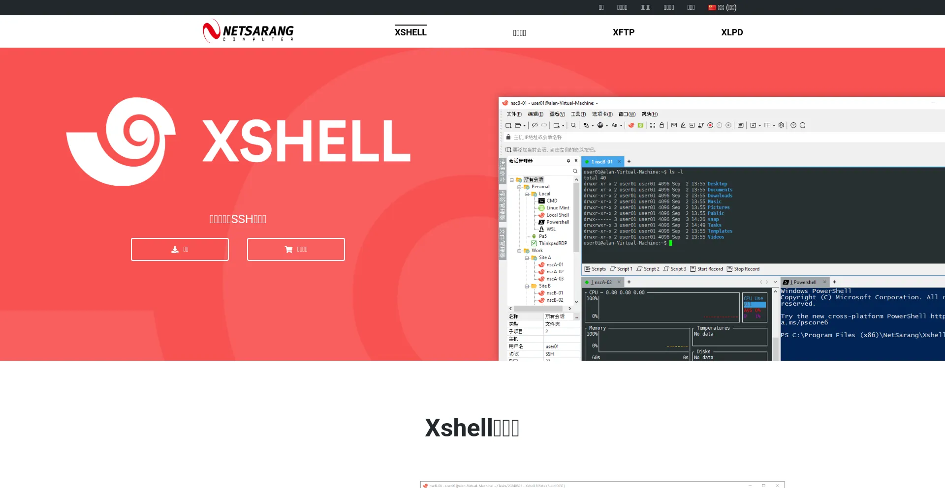Open the 文件(F) menu in Xshell

(514, 114)
